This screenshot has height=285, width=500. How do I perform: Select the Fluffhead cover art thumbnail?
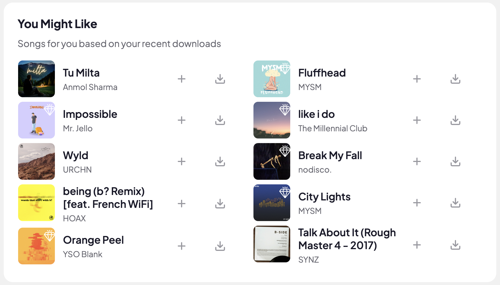[272, 79]
